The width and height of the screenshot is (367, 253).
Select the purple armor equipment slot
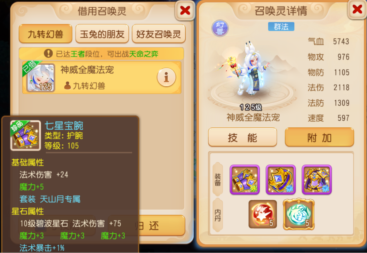pos(317,179)
